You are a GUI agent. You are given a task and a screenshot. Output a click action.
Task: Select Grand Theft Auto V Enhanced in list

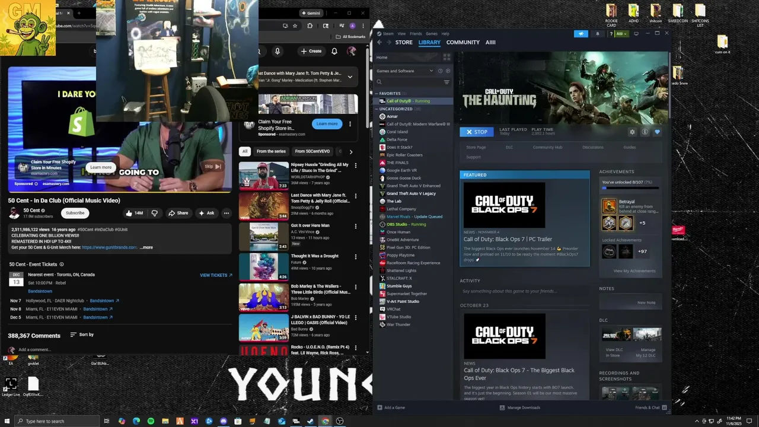tap(413, 186)
